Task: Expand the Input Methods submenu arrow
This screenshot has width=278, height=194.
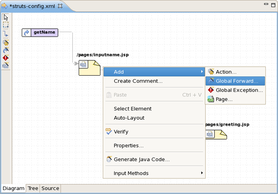Action: click(202, 173)
